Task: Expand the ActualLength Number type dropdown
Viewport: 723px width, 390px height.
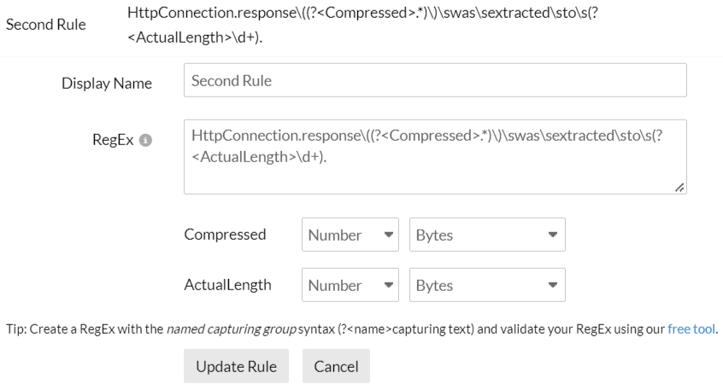Action: [x=352, y=286]
